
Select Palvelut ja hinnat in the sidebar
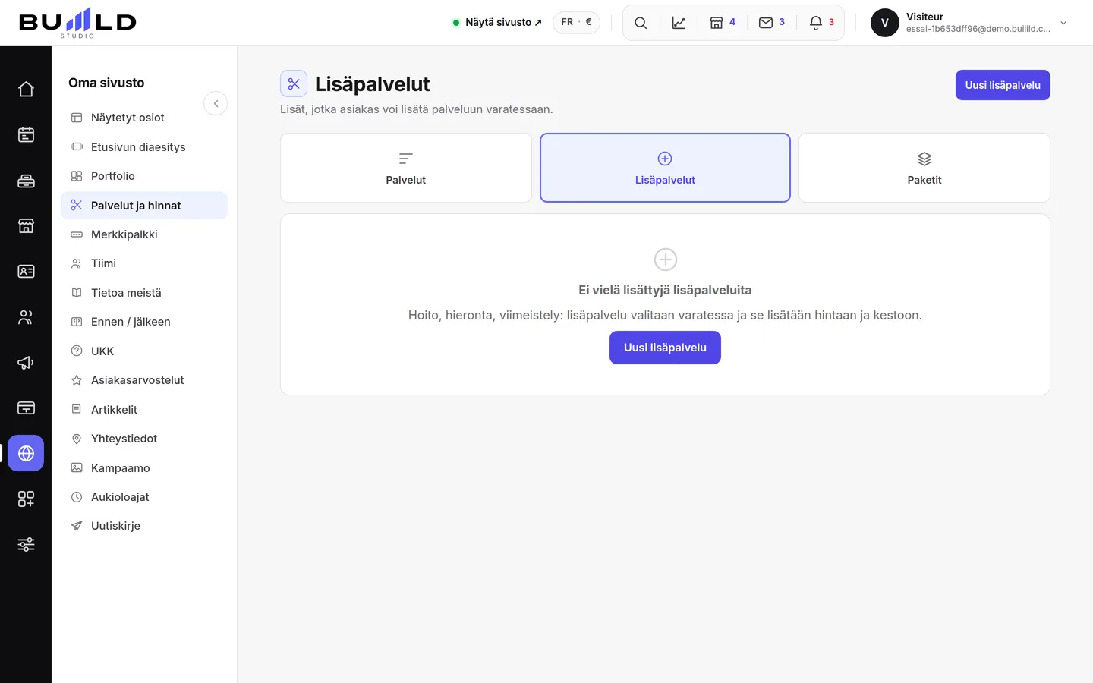click(x=144, y=206)
